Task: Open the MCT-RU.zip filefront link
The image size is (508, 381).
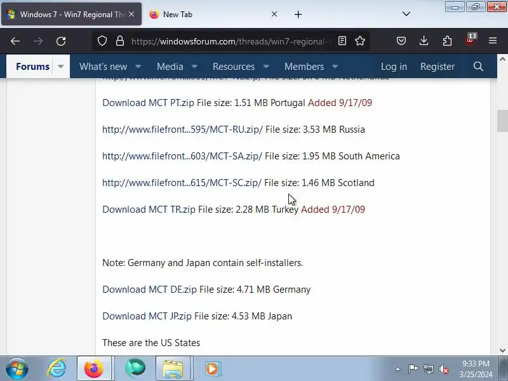Action: (x=182, y=130)
